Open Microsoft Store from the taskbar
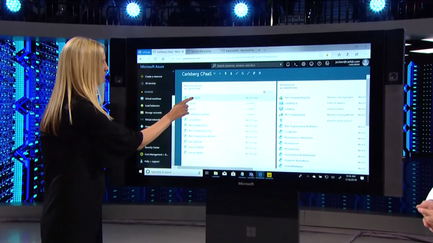Viewport: 433px width, 243px height. pos(233,174)
